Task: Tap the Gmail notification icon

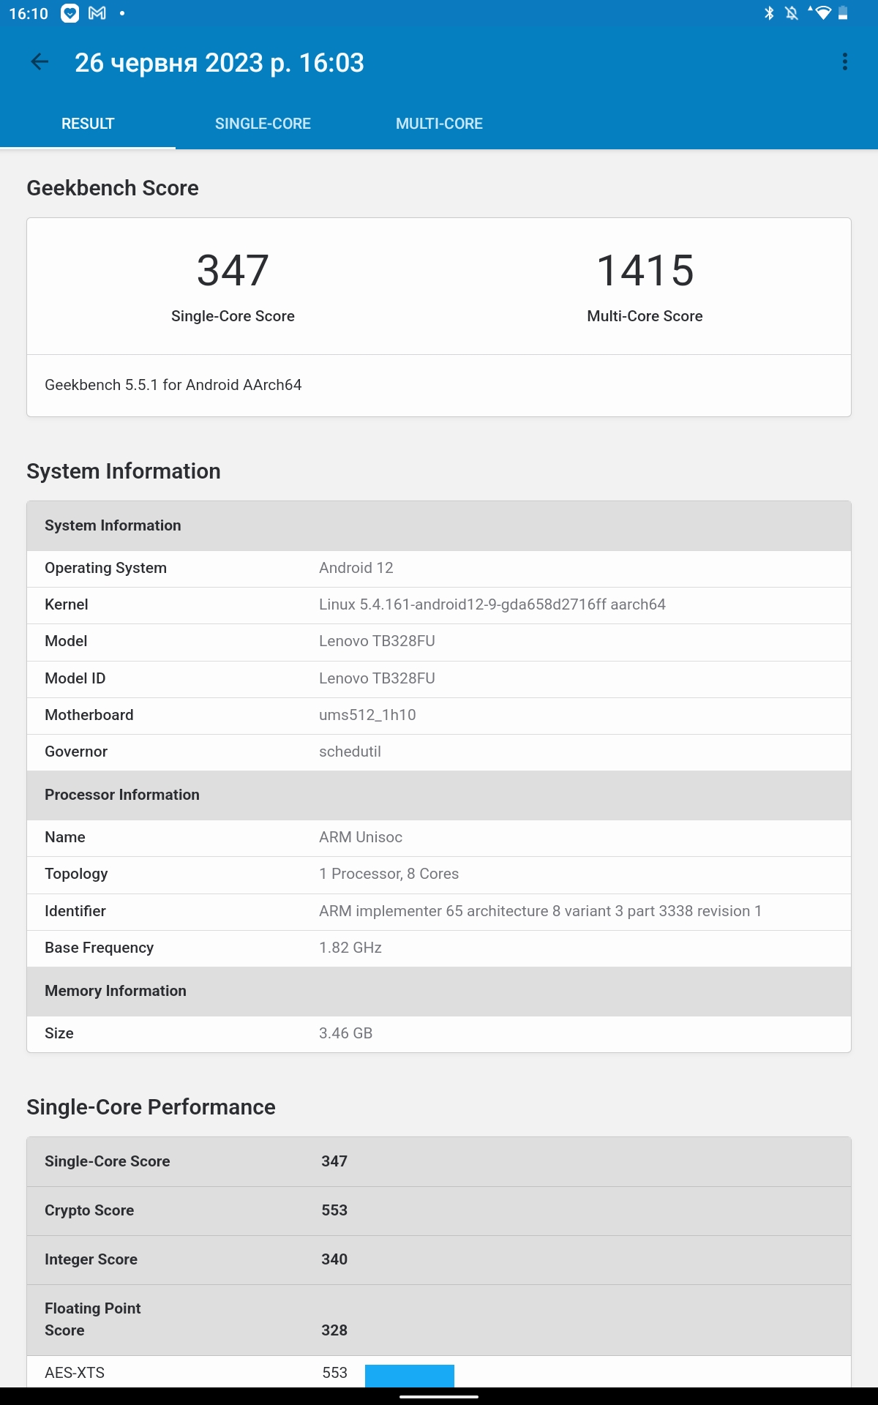Action: click(x=97, y=13)
